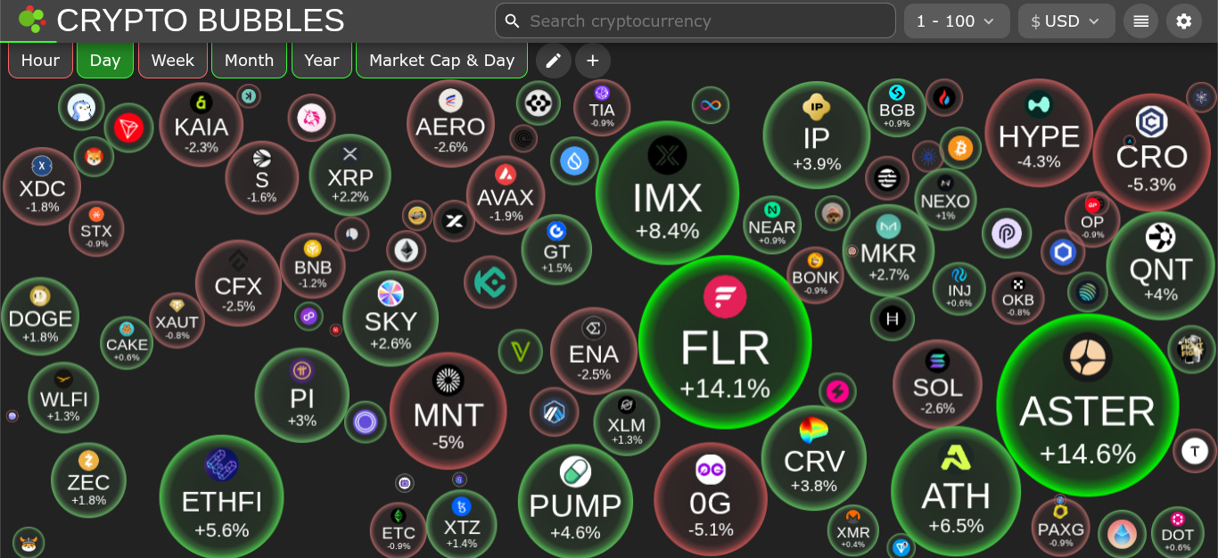Open the CRV bubble

814,457
